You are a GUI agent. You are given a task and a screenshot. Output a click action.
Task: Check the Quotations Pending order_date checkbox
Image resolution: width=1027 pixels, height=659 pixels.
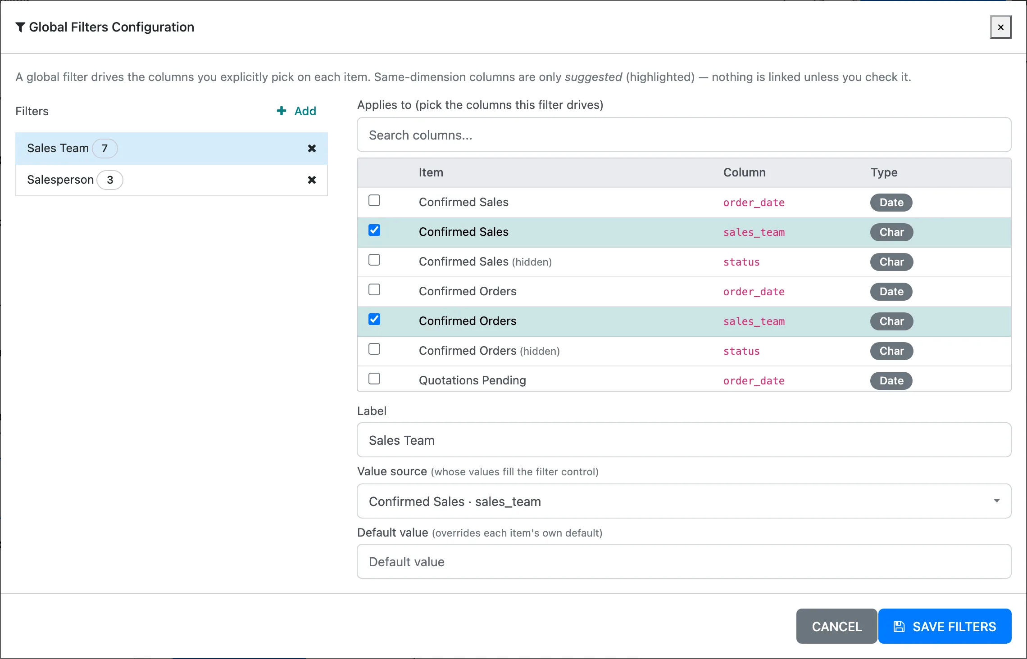[x=374, y=379]
